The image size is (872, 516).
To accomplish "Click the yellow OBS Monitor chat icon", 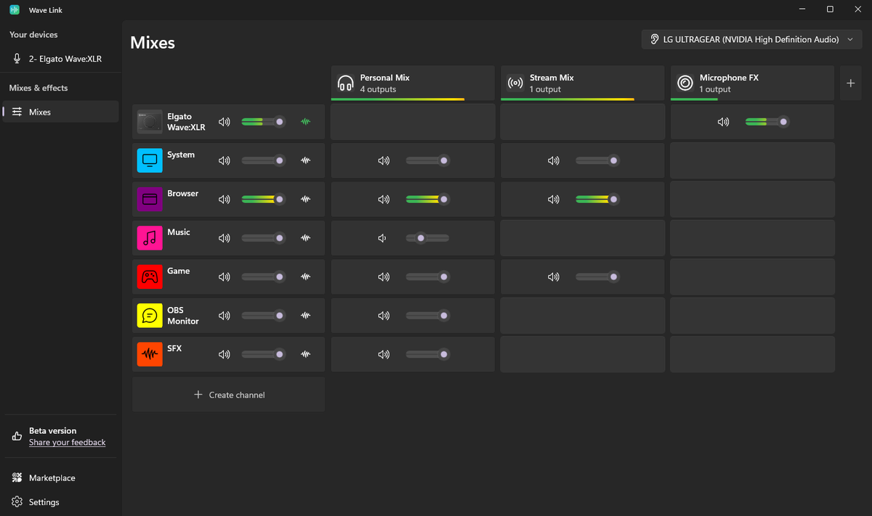I will [x=150, y=315].
